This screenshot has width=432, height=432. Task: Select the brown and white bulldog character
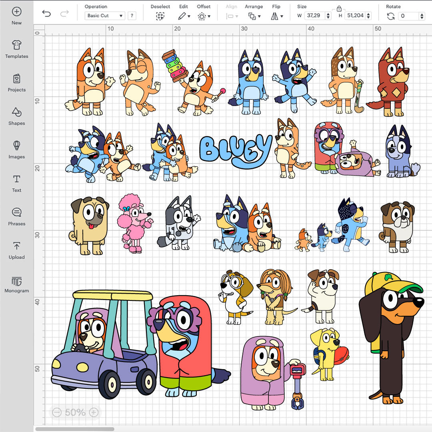[397, 227]
